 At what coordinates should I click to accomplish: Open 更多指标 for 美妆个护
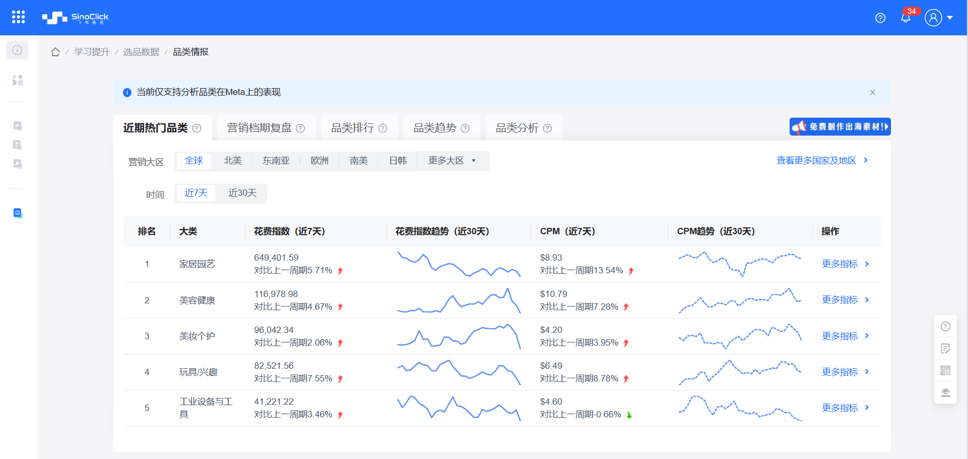[845, 336]
